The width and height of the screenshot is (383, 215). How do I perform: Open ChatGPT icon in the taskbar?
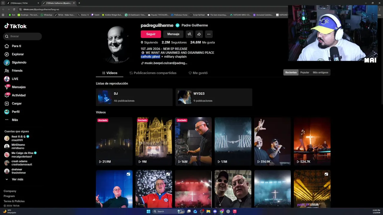pyautogui.click(x=228, y=211)
